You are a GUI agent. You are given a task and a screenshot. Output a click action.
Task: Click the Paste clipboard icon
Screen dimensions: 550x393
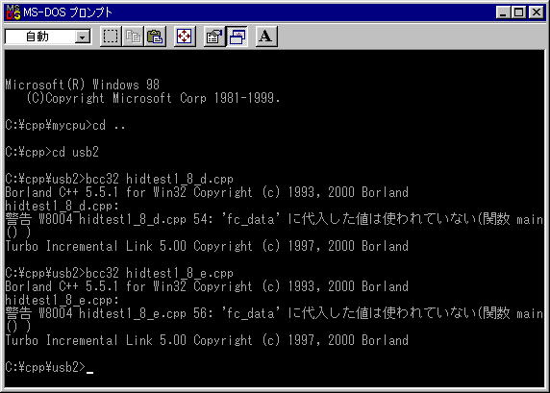[155, 37]
